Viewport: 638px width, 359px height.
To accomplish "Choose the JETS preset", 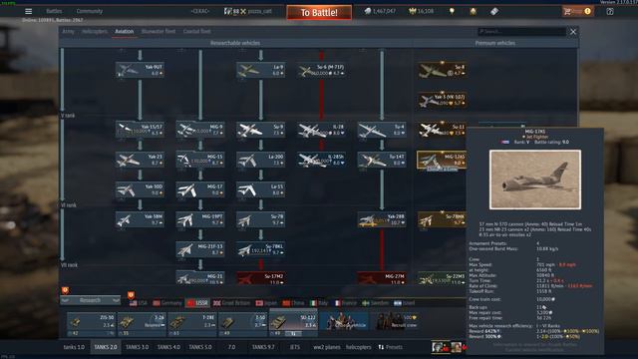I will point(295,347).
